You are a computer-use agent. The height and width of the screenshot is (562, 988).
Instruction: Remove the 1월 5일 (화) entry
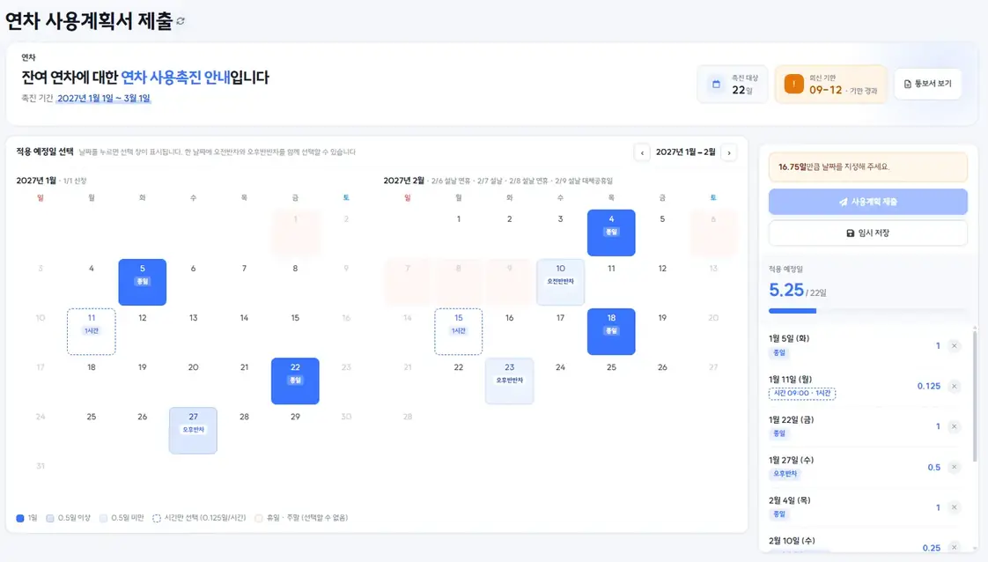(x=954, y=346)
